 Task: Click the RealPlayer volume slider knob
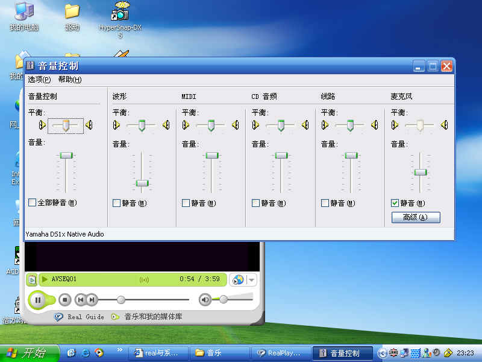point(224,299)
